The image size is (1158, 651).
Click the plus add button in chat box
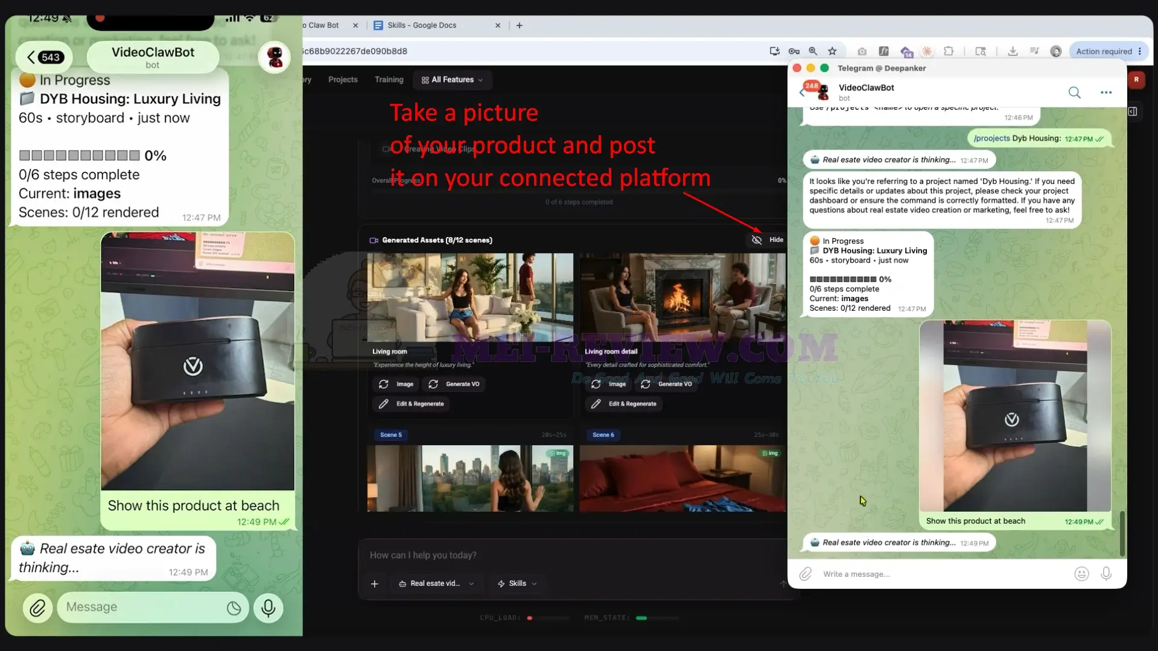375,583
